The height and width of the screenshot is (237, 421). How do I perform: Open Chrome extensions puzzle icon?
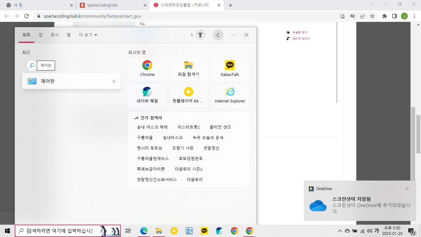[385, 16]
